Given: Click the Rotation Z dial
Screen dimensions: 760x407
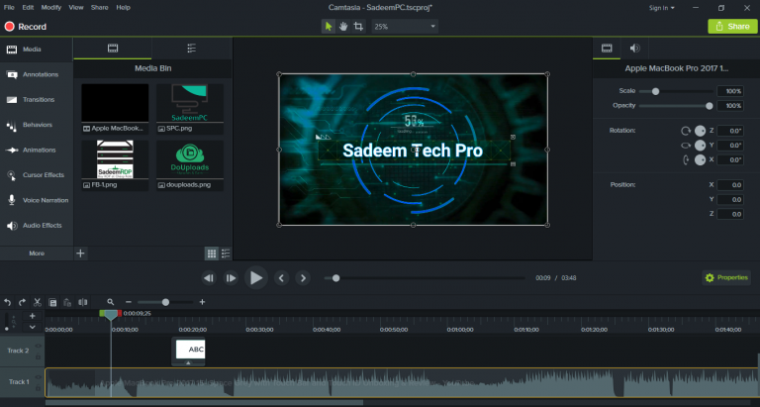Looking at the screenshot, I should click(x=700, y=131).
